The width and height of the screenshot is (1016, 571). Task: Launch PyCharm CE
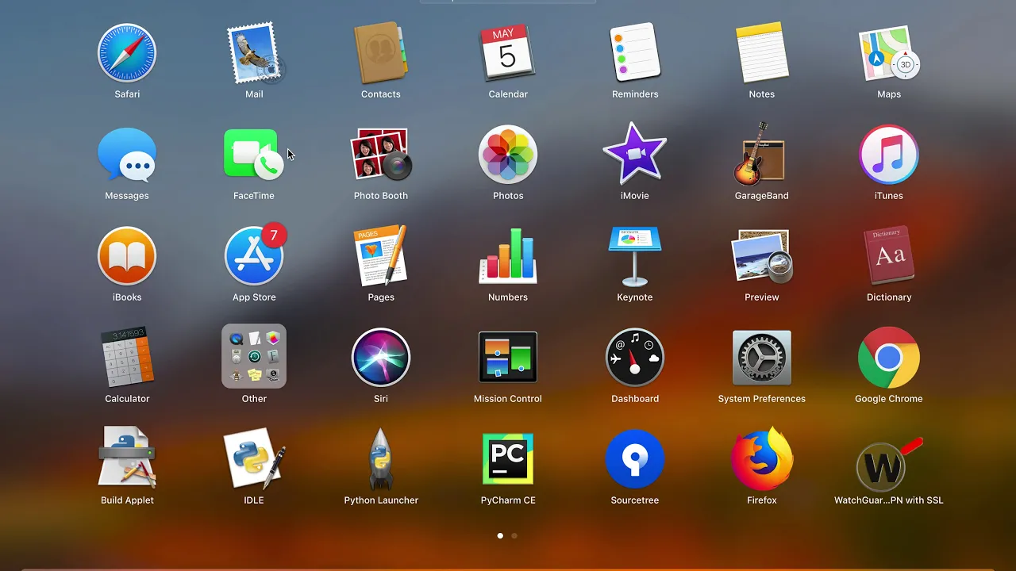tap(508, 459)
